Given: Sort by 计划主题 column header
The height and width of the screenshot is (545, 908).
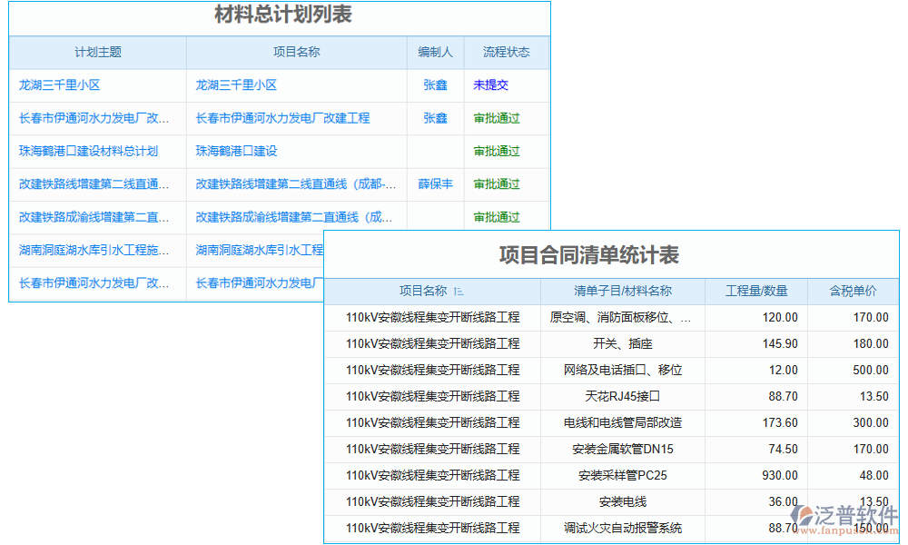Looking at the screenshot, I should (94, 53).
